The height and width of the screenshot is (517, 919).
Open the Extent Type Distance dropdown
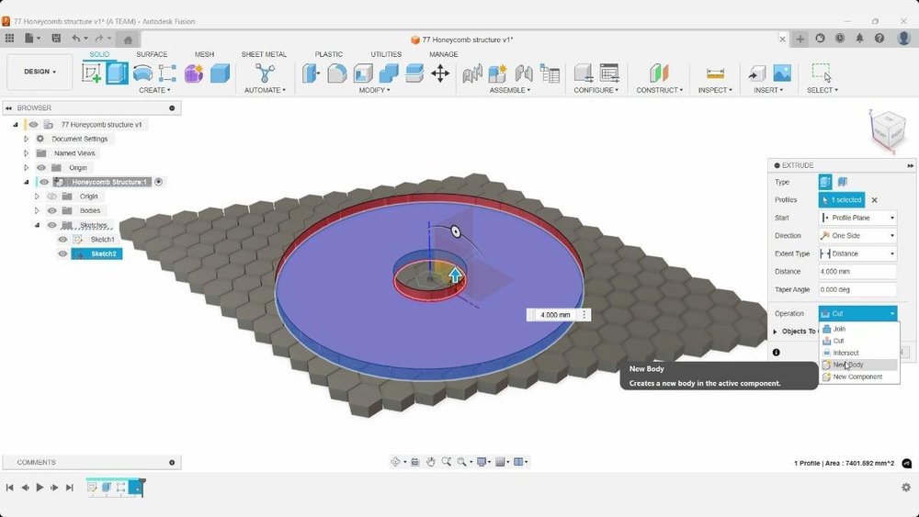tap(857, 253)
